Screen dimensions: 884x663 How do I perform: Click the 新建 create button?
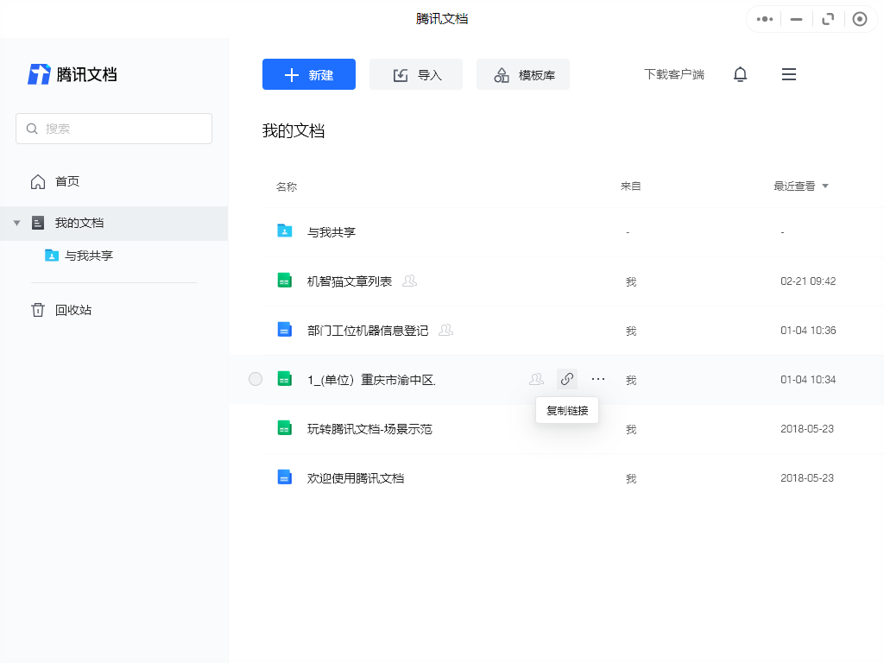(x=308, y=74)
